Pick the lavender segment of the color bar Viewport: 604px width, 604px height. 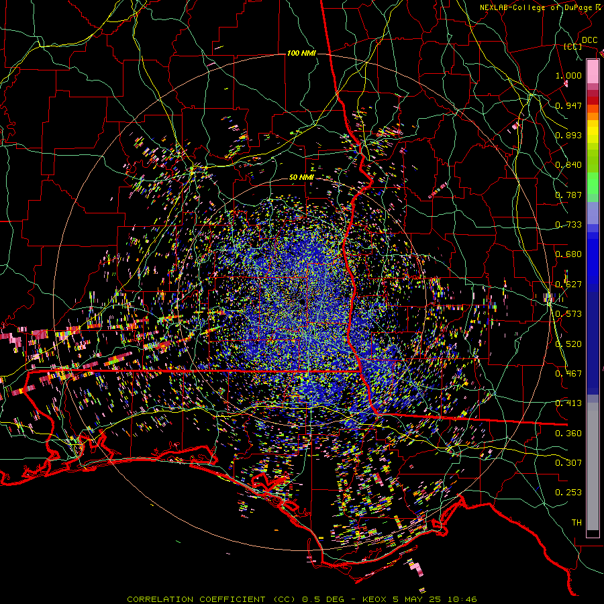pos(593,213)
